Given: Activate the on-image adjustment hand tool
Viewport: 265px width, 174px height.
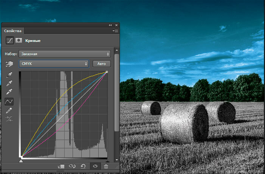Looking at the screenshot, I should [9, 64].
